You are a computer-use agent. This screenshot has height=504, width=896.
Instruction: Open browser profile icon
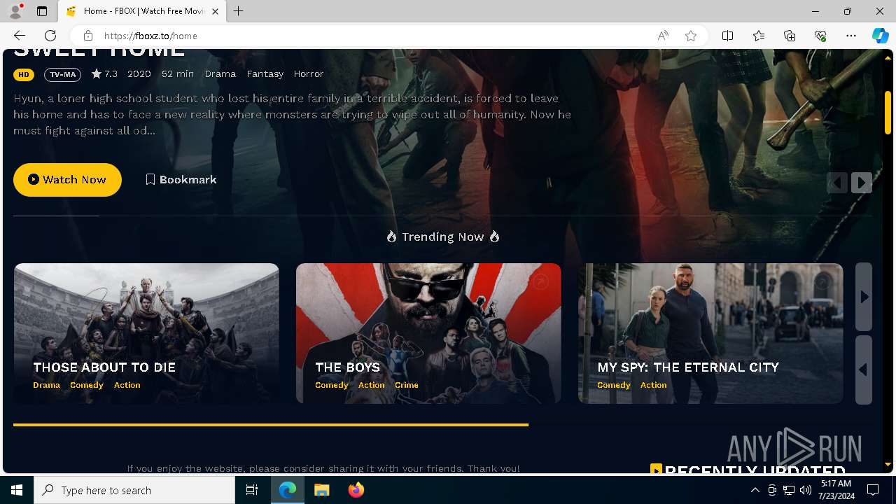(15, 11)
